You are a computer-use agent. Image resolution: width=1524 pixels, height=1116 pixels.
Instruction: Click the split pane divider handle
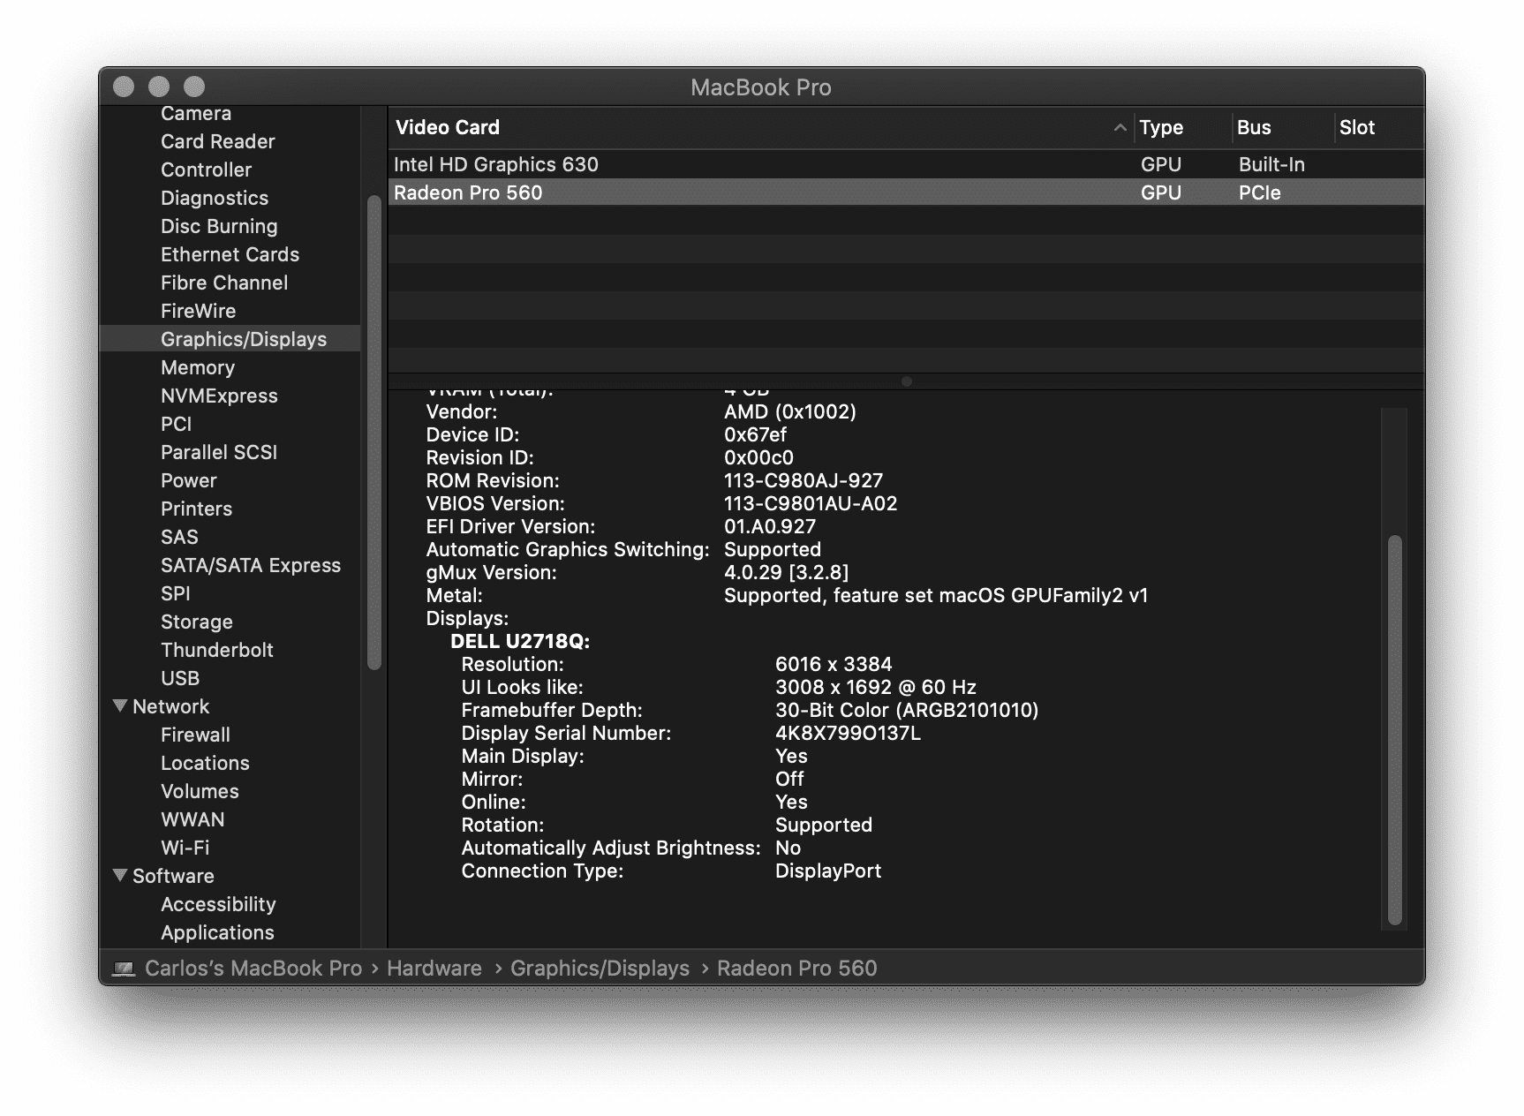pyautogui.click(x=906, y=381)
